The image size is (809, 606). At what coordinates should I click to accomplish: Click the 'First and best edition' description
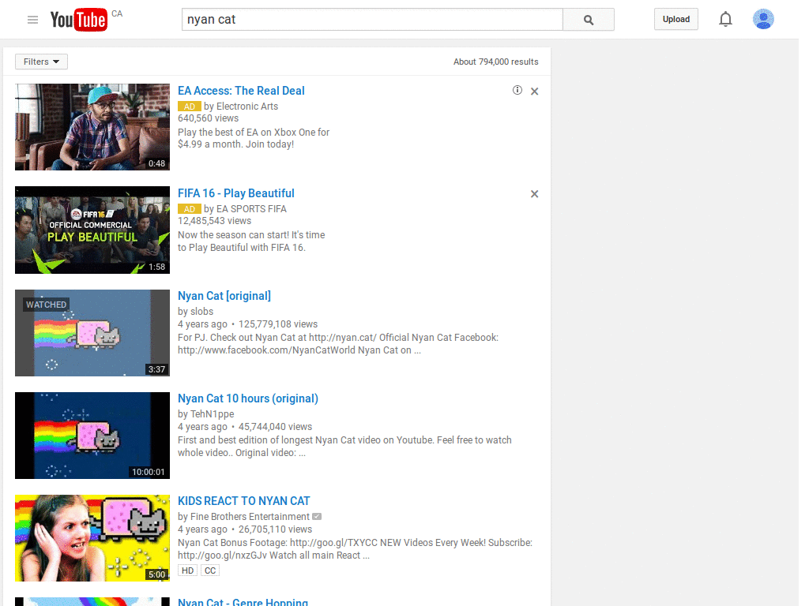tap(344, 447)
